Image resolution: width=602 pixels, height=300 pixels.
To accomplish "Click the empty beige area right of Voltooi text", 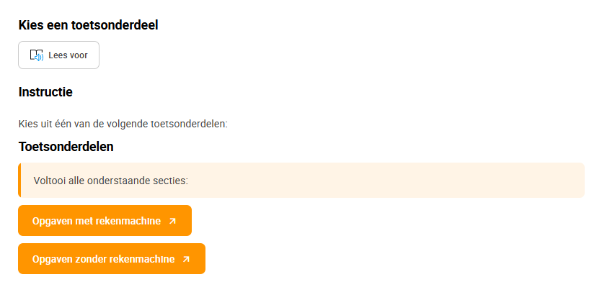I will click(x=384, y=181).
